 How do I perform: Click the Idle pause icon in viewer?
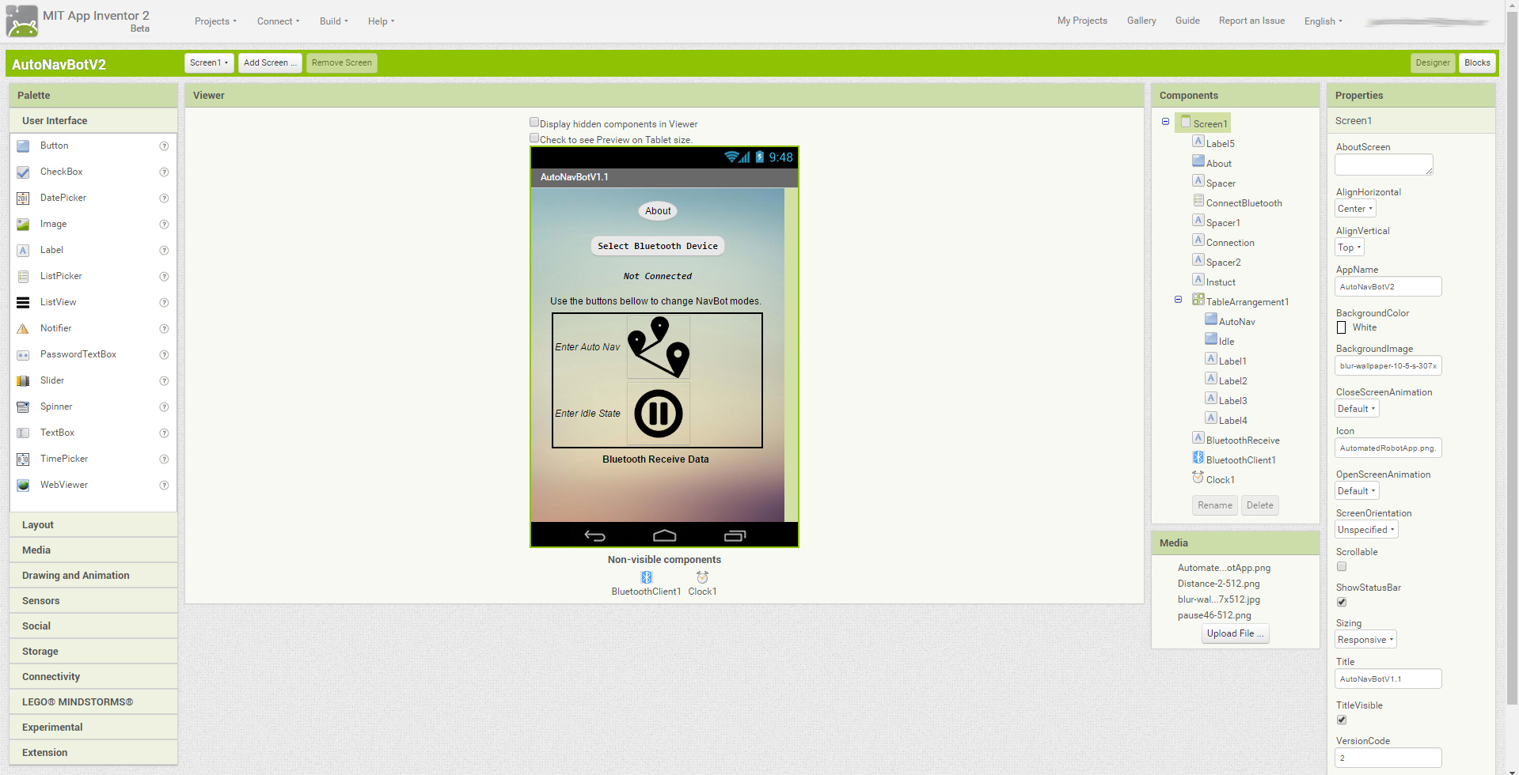659,414
